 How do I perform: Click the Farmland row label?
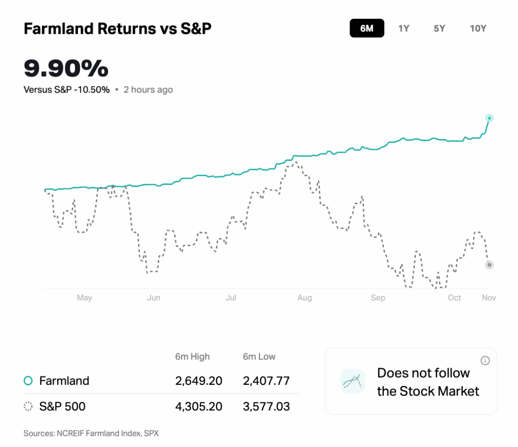(64, 381)
